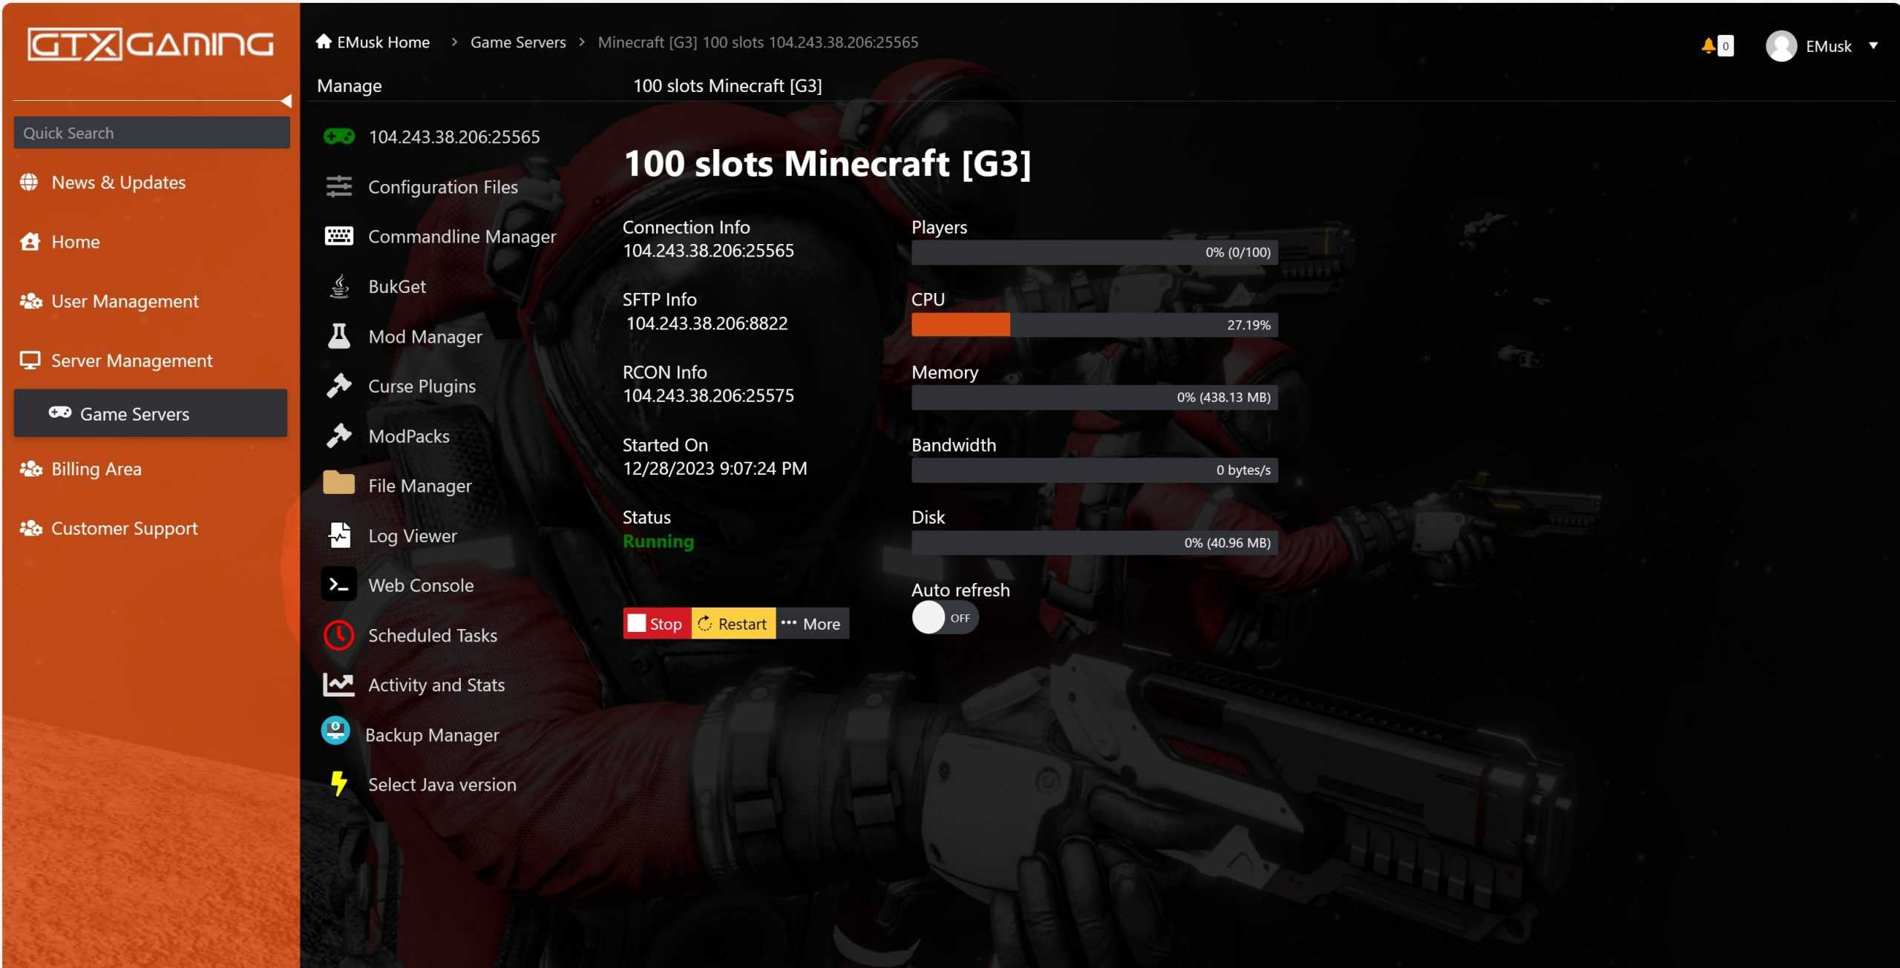Screen dimensions: 1900x968
Task: Select the Commandline Manager
Action: click(x=462, y=236)
